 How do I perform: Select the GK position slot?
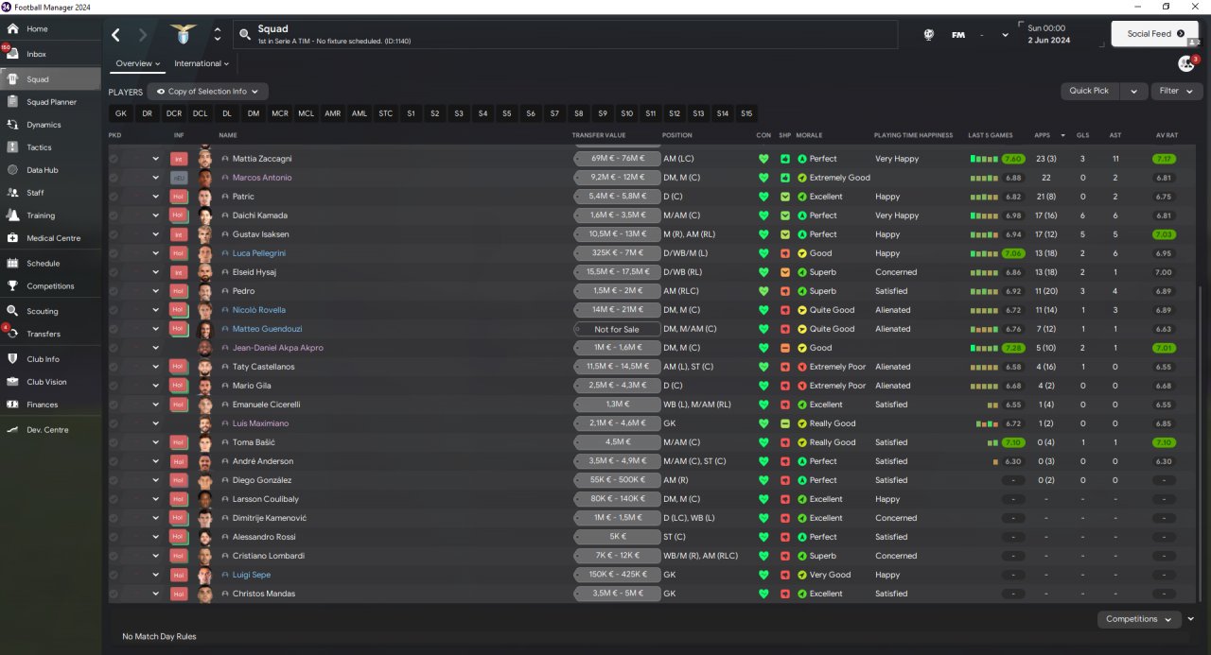tap(120, 113)
